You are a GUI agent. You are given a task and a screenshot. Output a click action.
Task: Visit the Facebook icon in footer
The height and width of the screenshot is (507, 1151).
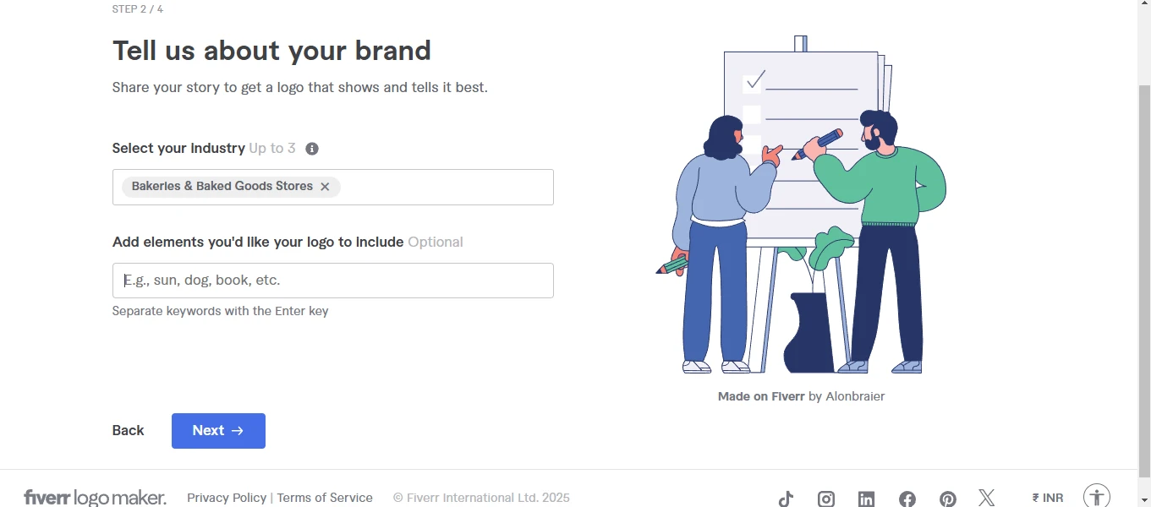[x=907, y=499]
